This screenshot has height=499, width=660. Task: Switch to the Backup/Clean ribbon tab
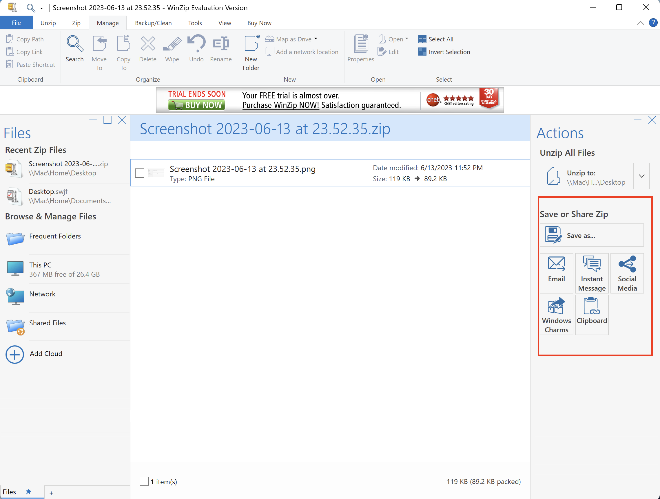point(153,23)
